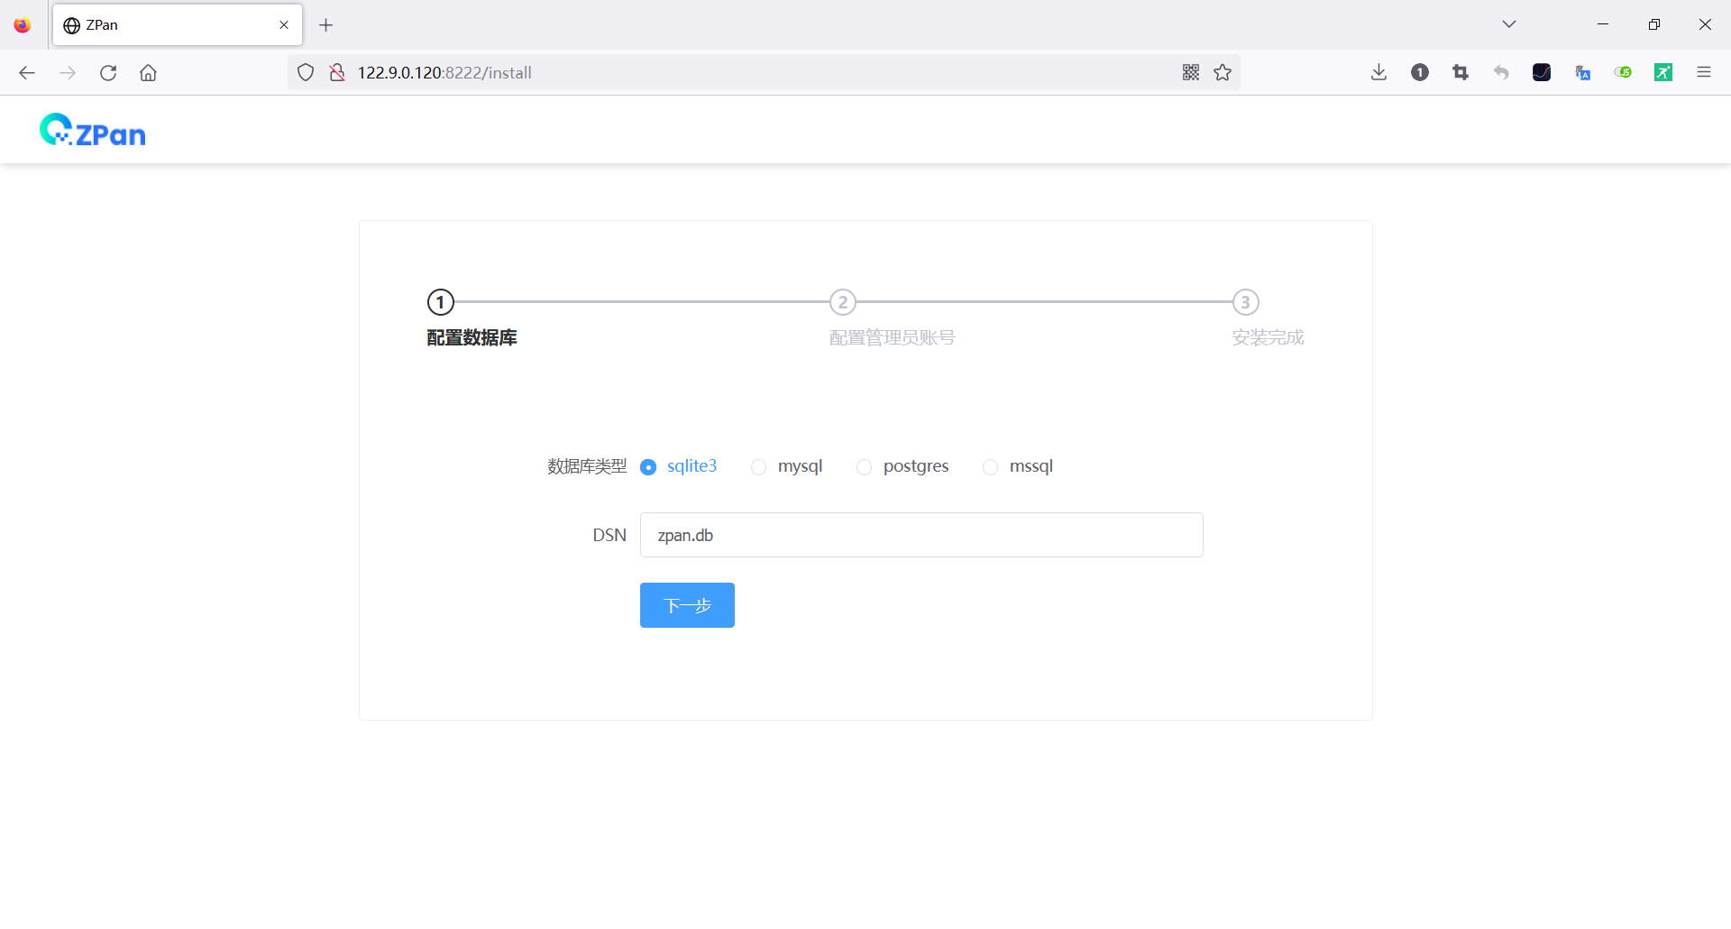Screen dimensions: 1731x929
Task: Expand the tab list chevron dropdown
Action: 1509,23
